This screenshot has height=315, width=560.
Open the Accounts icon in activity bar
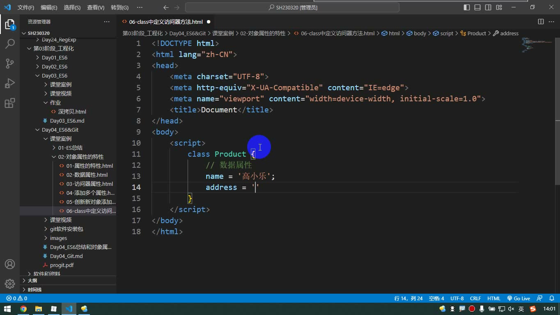point(10,264)
